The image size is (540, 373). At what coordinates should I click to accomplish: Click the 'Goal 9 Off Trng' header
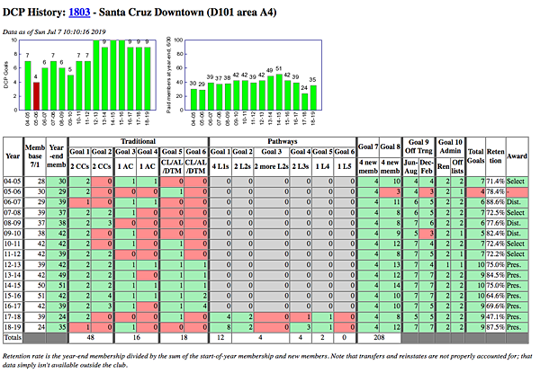coord(418,147)
